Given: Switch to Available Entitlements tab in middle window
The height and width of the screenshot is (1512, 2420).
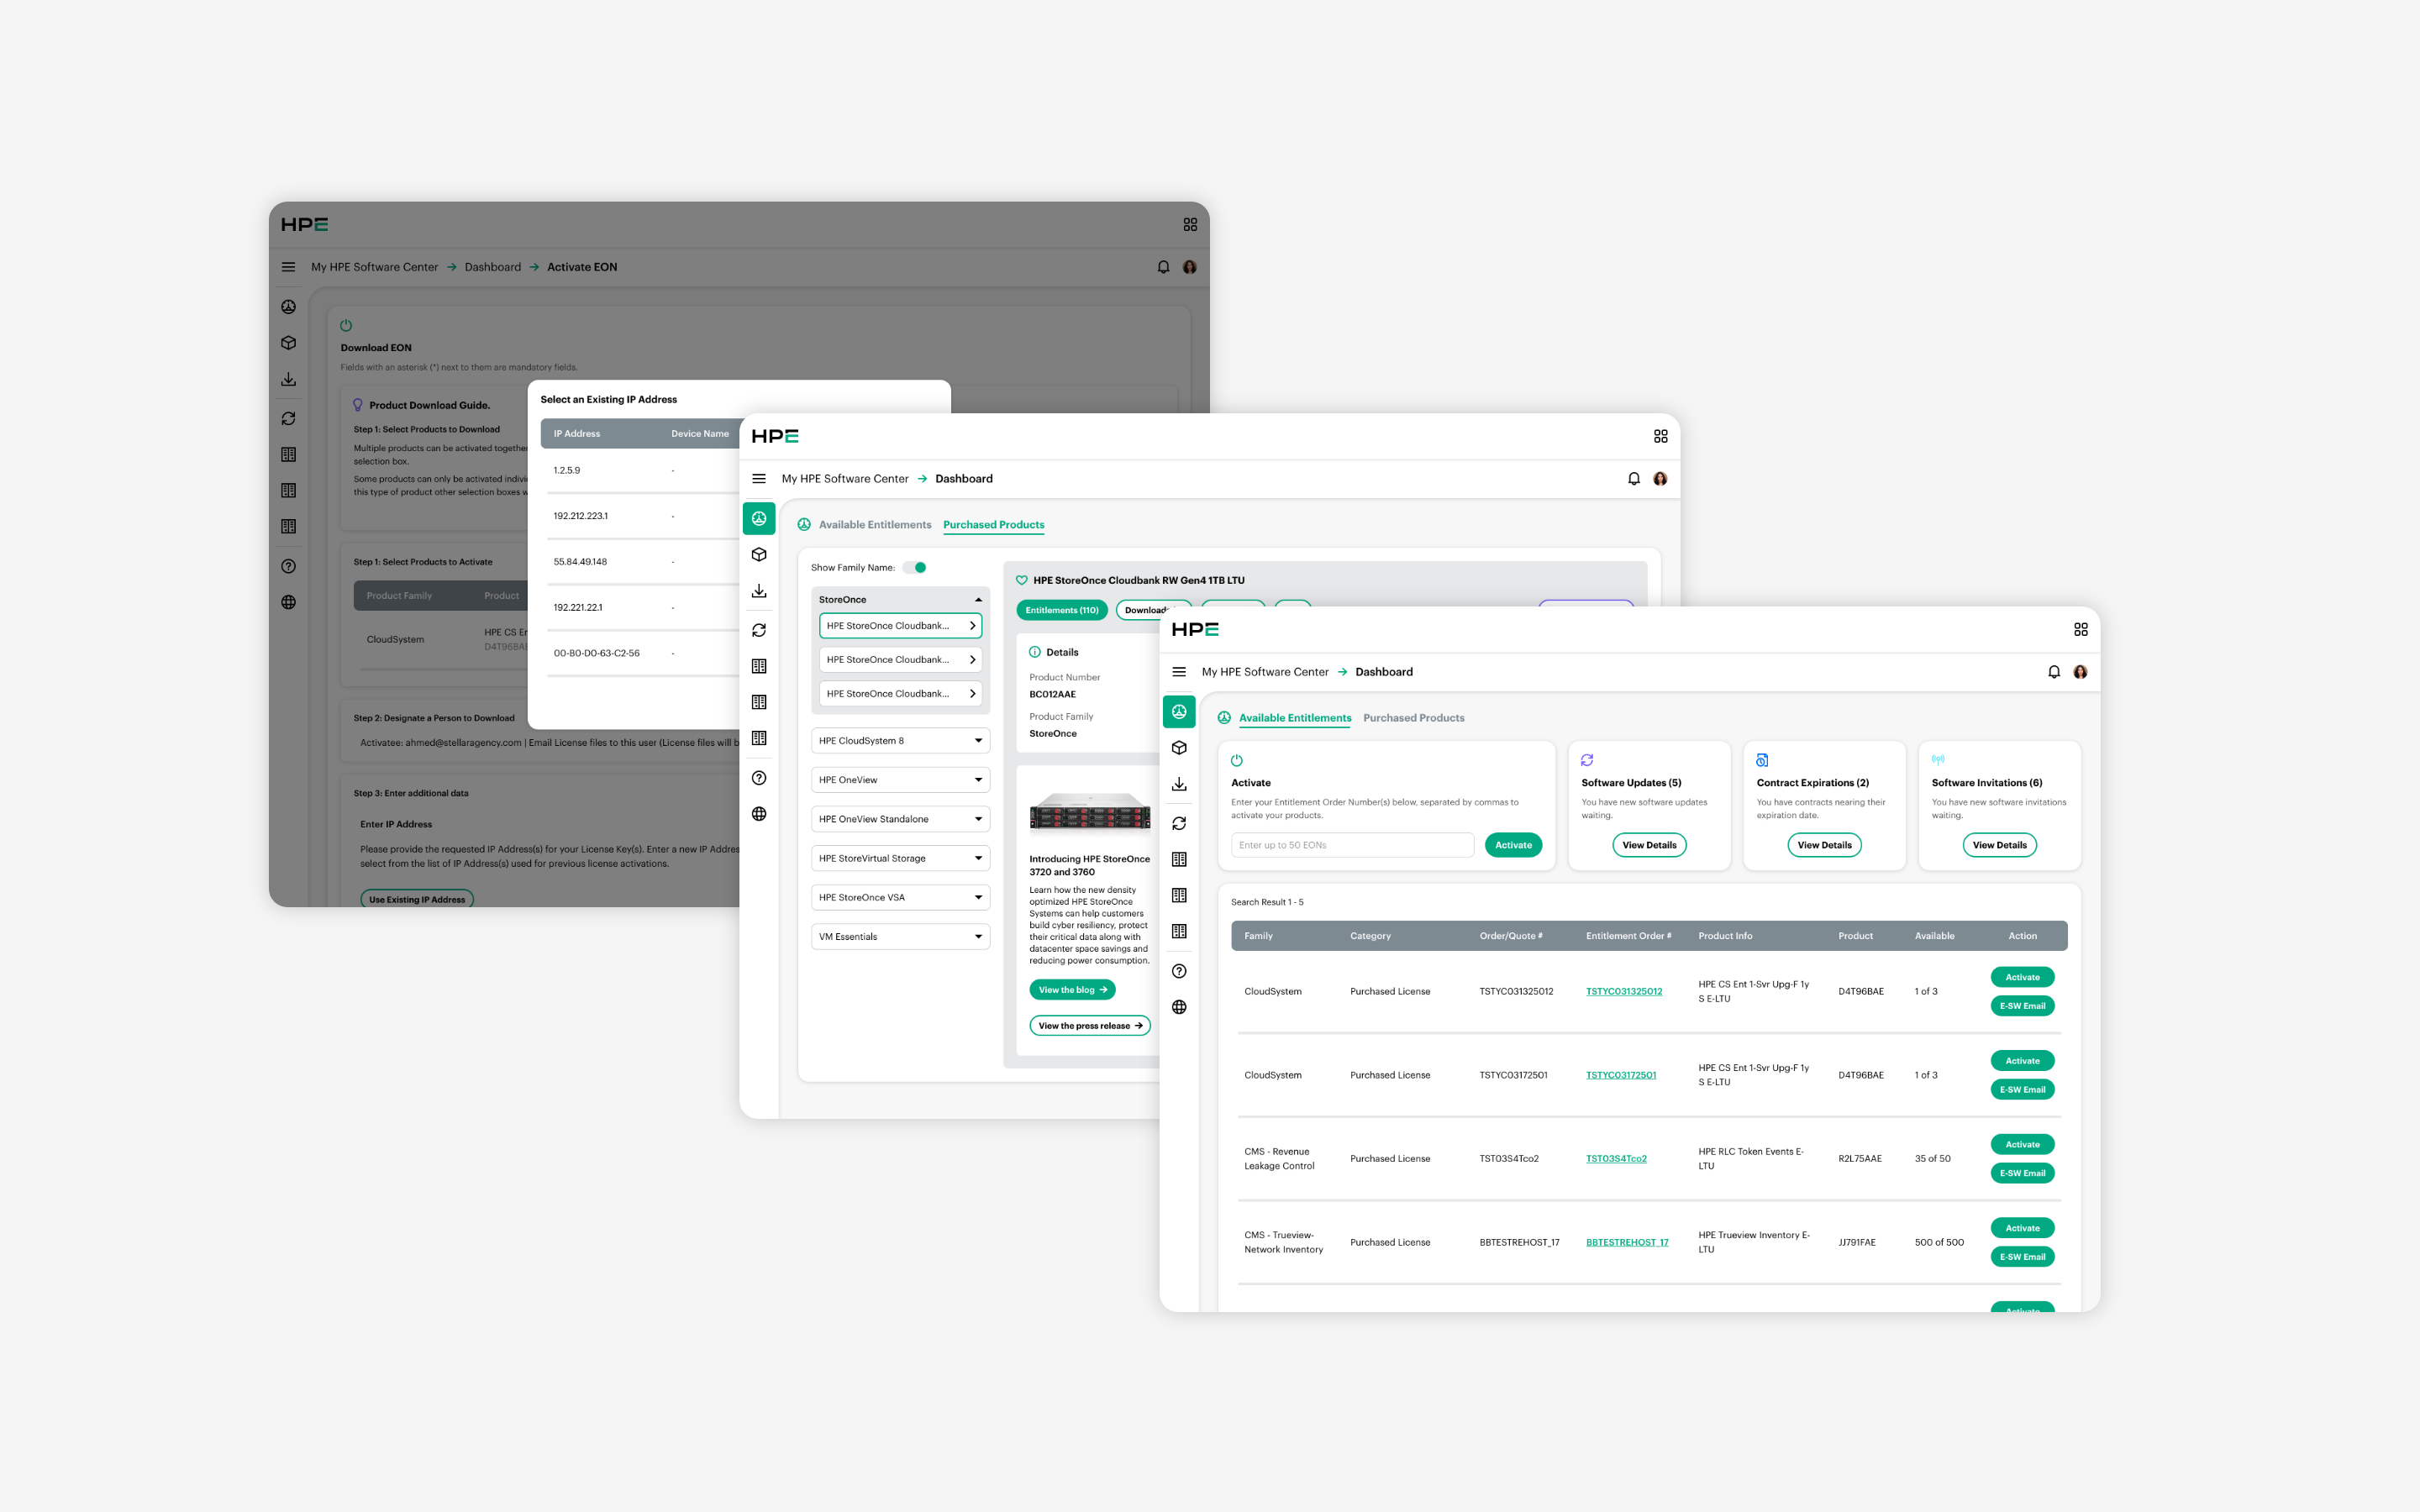Looking at the screenshot, I should [874, 525].
